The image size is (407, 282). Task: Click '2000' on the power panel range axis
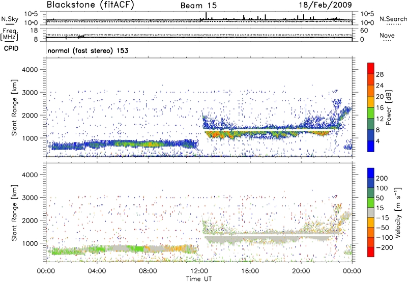30,115
